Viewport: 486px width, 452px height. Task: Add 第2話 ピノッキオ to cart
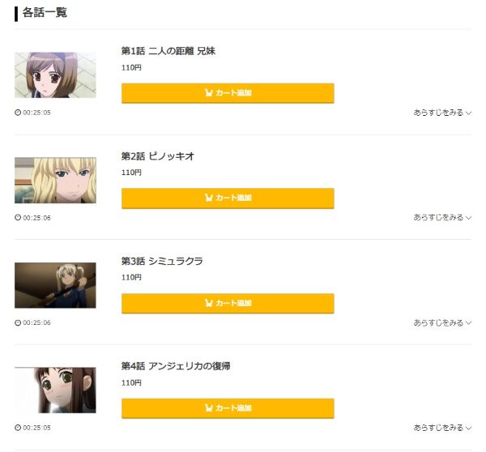pyautogui.click(x=228, y=198)
